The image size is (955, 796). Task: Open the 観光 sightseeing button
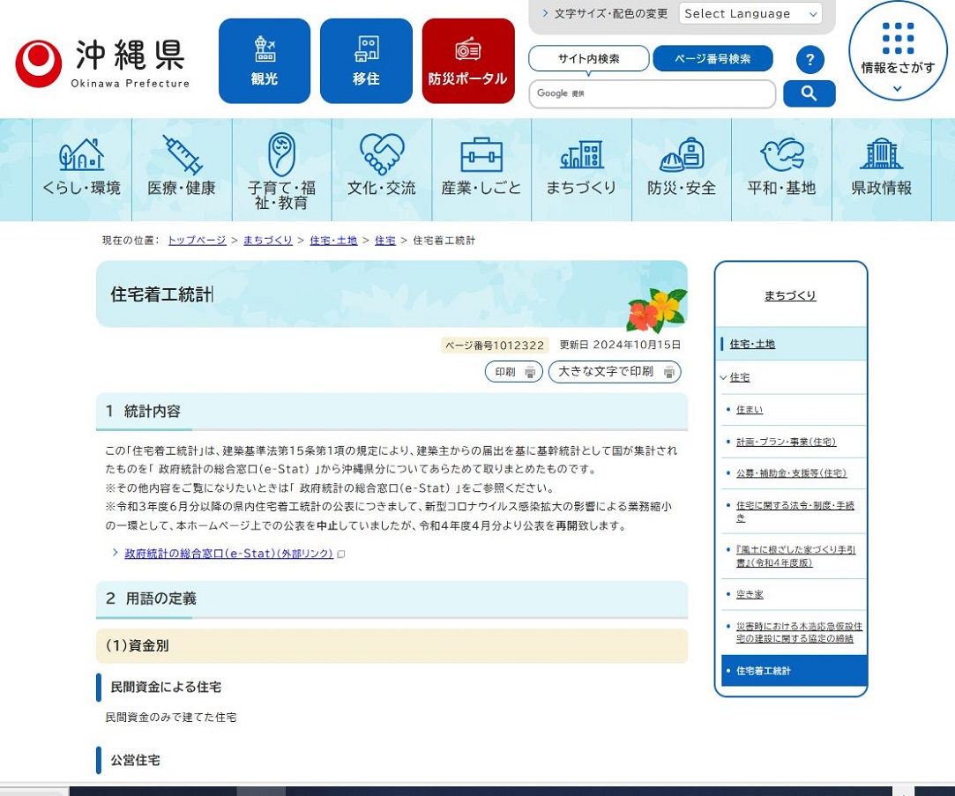[265, 61]
